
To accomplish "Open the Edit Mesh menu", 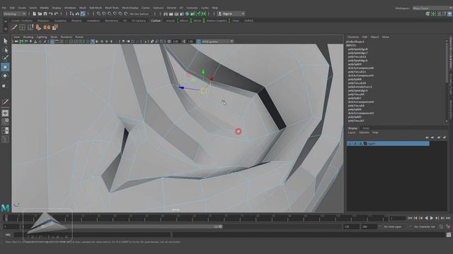I will (x=96, y=8).
